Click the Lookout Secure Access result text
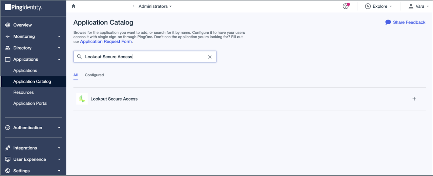 pos(114,99)
